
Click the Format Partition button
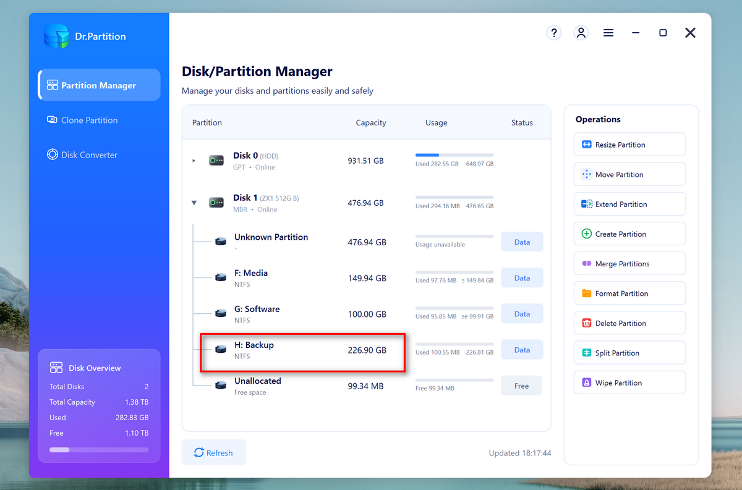point(630,294)
